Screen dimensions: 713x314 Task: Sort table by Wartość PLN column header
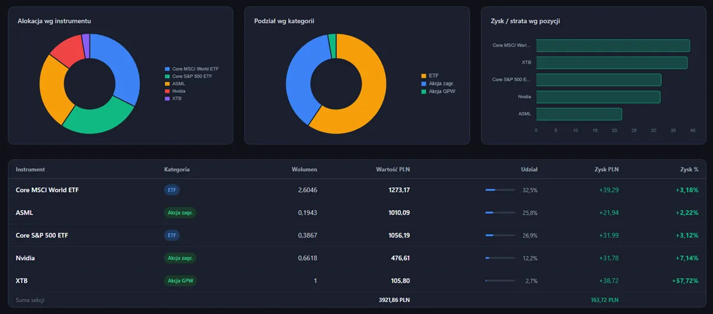pyautogui.click(x=393, y=169)
